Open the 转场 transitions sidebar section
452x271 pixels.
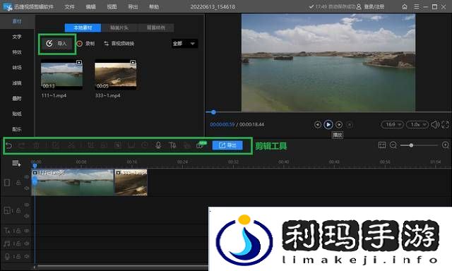17,67
